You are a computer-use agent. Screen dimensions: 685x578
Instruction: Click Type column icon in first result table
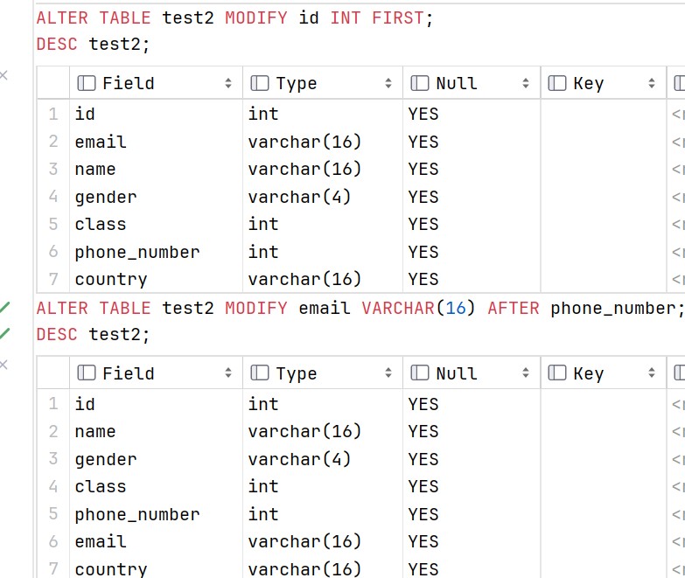click(260, 83)
